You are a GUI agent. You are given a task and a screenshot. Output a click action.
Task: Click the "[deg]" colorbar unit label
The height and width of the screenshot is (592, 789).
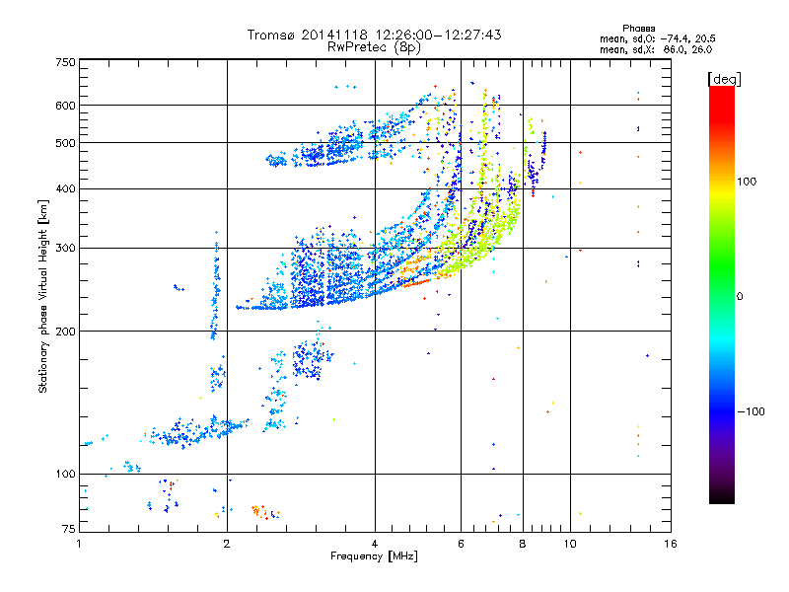(724, 79)
